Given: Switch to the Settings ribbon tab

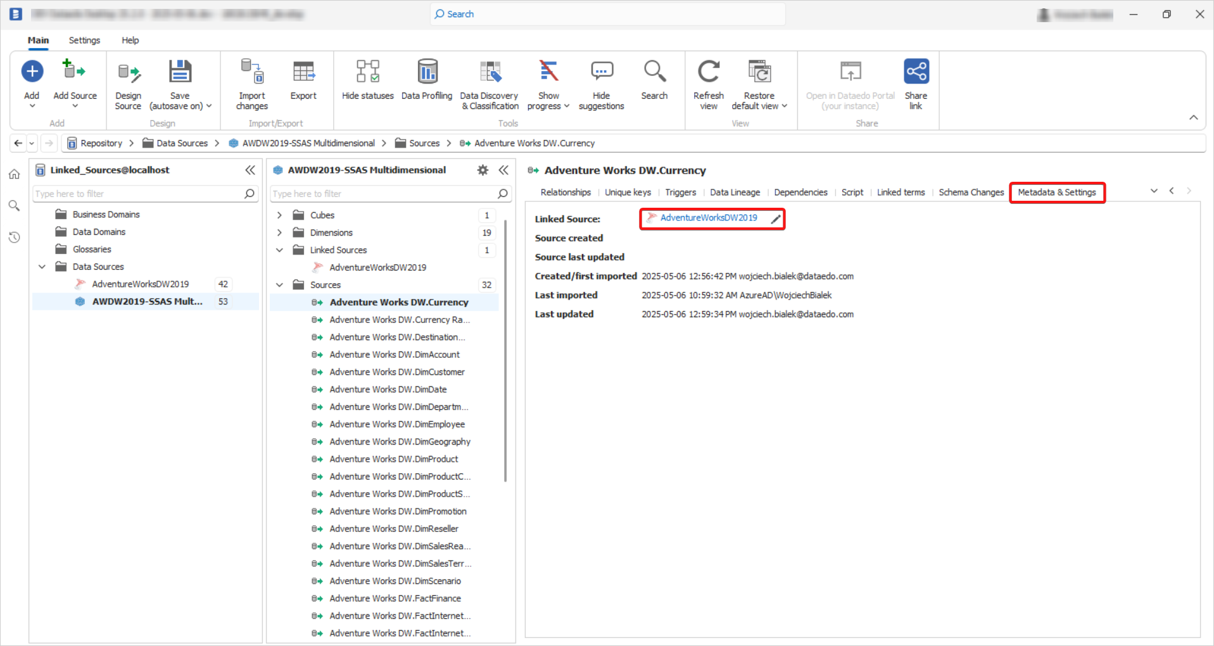Looking at the screenshot, I should (x=84, y=40).
